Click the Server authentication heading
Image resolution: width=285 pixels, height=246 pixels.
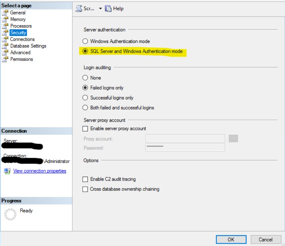pyautogui.click(x=104, y=30)
